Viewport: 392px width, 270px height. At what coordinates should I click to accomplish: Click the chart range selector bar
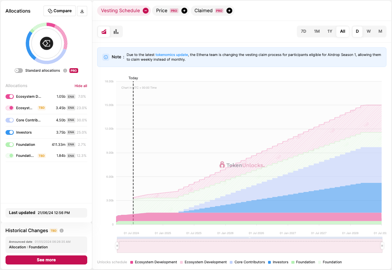(249, 246)
